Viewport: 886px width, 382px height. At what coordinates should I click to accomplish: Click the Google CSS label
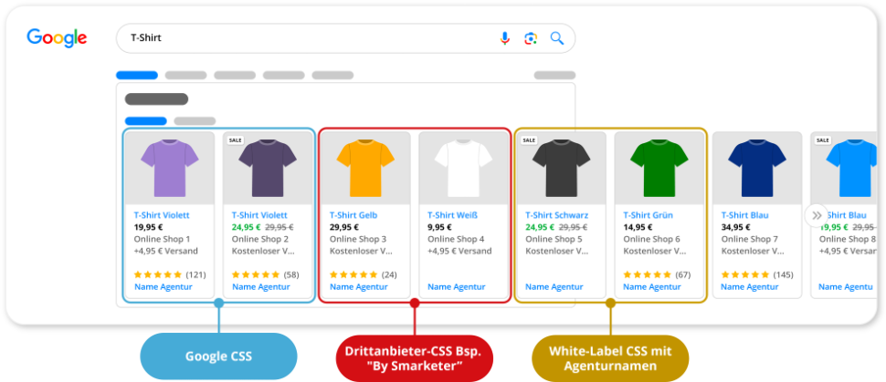pos(218,356)
